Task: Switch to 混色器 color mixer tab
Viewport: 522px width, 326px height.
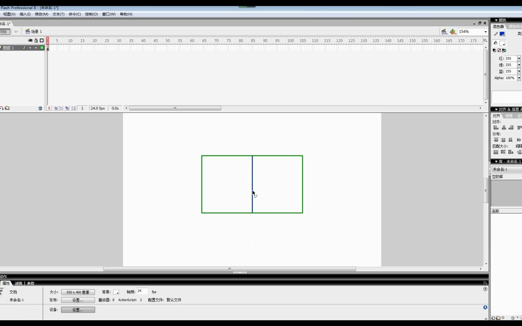Action: (498, 27)
